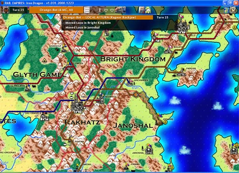This screenshot has width=239, height=173.
Task: Click the Janoshal palace city icon
Action: coord(149,149)
